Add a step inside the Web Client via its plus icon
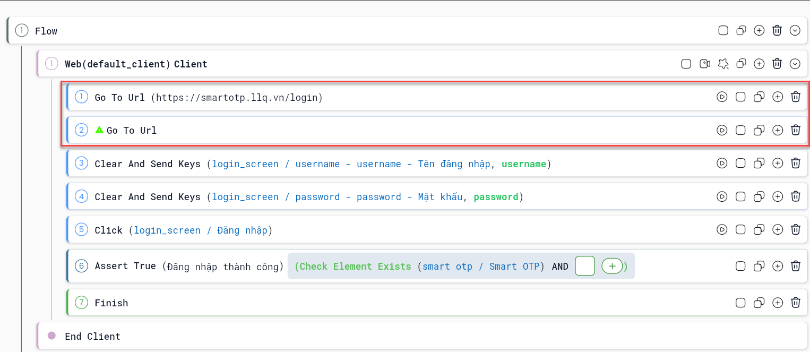The height and width of the screenshot is (352, 810). click(760, 64)
